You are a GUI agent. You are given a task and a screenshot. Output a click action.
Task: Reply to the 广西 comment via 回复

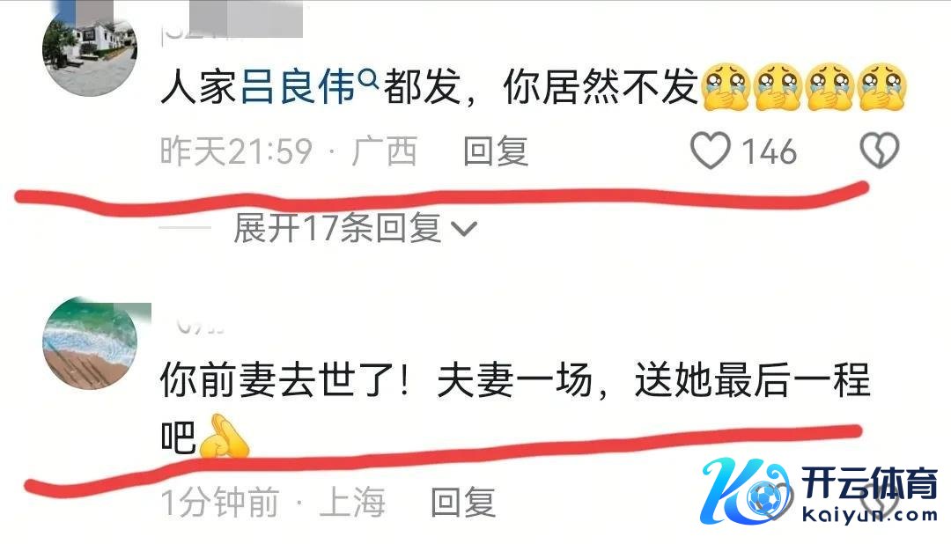pyautogui.click(x=496, y=151)
